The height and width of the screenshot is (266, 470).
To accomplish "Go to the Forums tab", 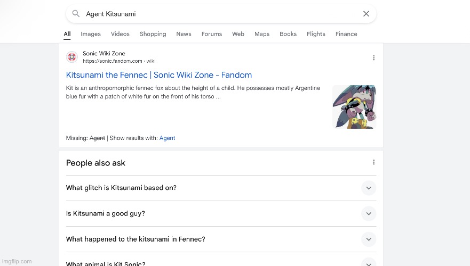I will tap(212, 34).
